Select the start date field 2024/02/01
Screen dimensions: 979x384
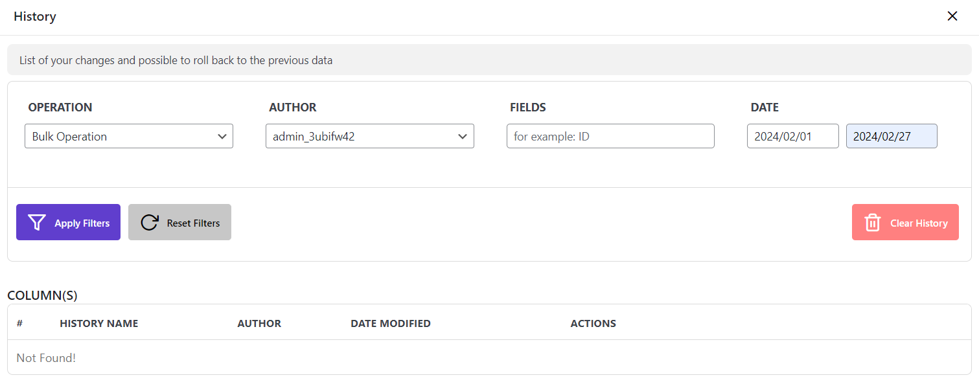[793, 137]
